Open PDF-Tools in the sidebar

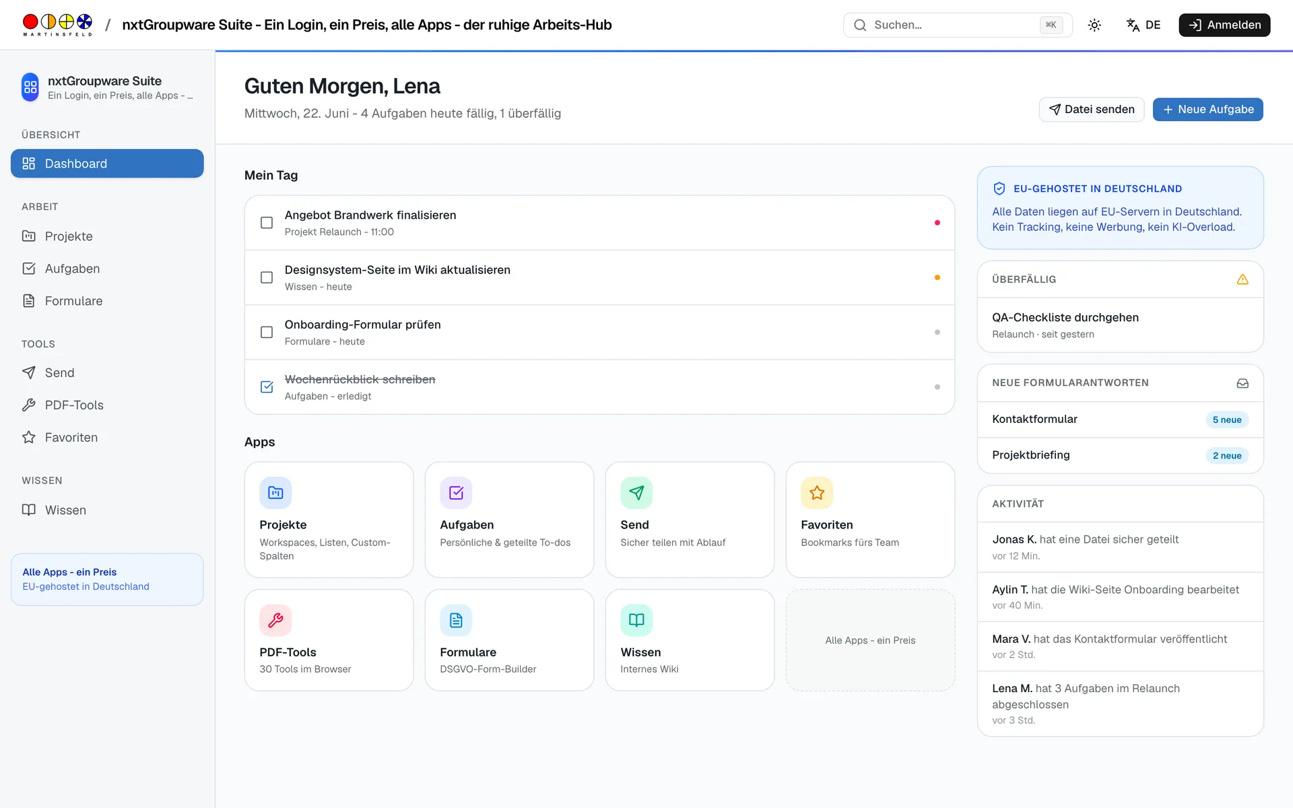(x=107, y=405)
